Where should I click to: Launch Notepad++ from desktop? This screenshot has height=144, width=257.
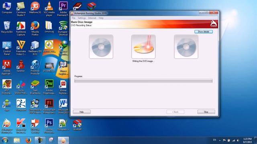[63, 125]
